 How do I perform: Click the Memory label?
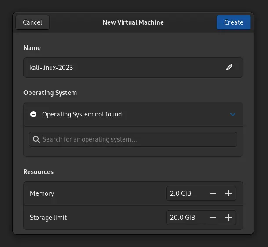click(42, 193)
